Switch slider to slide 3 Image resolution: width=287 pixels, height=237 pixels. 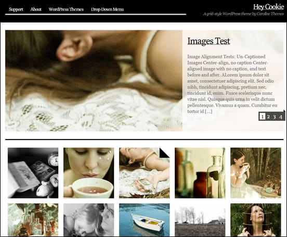[x=275, y=117]
